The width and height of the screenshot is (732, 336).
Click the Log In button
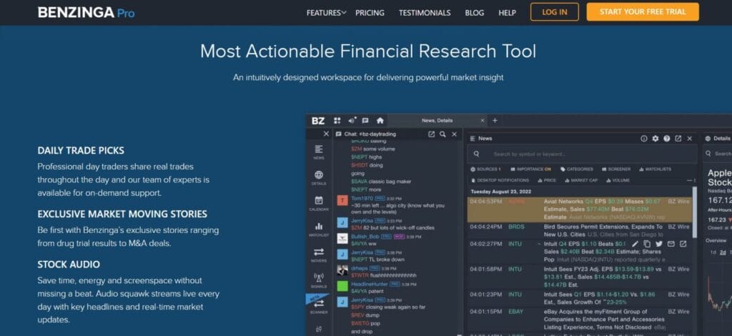click(554, 12)
